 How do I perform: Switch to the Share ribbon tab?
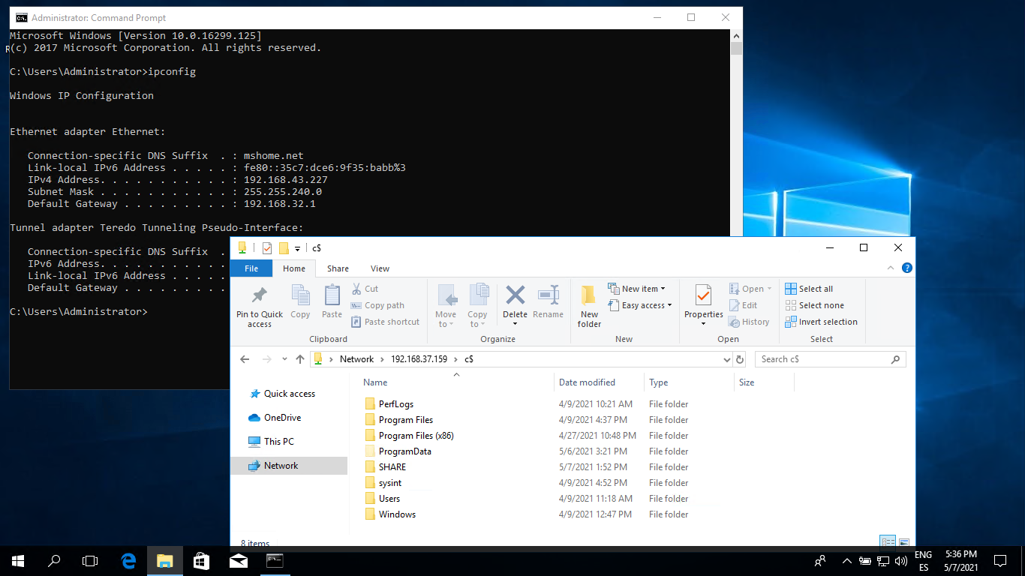click(338, 268)
